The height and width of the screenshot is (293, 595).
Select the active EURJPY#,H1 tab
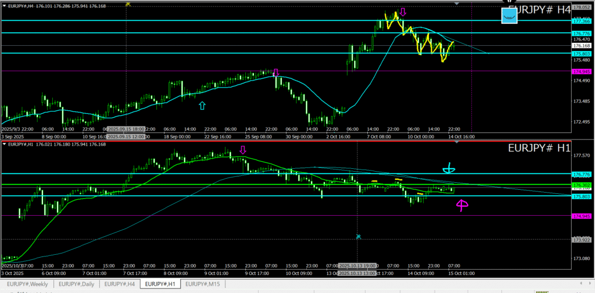(160, 284)
